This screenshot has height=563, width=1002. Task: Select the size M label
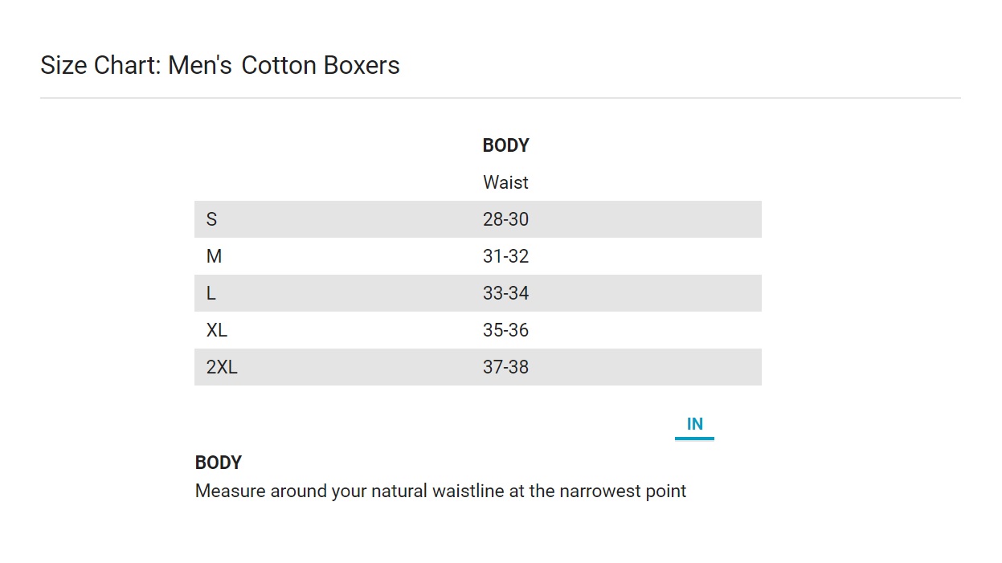tap(214, 256)
